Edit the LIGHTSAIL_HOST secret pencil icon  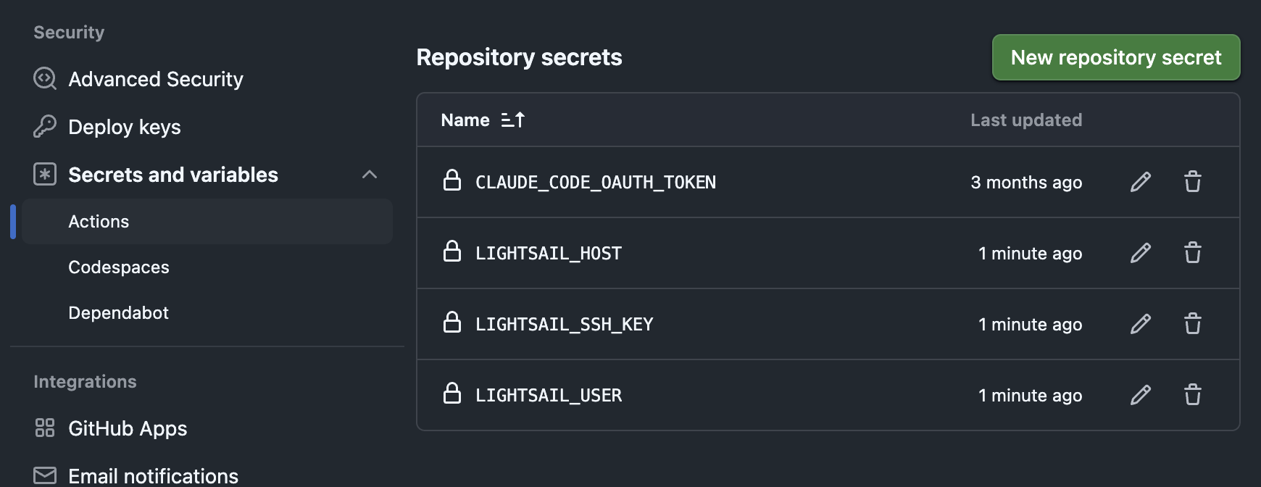click(1141, 253)
